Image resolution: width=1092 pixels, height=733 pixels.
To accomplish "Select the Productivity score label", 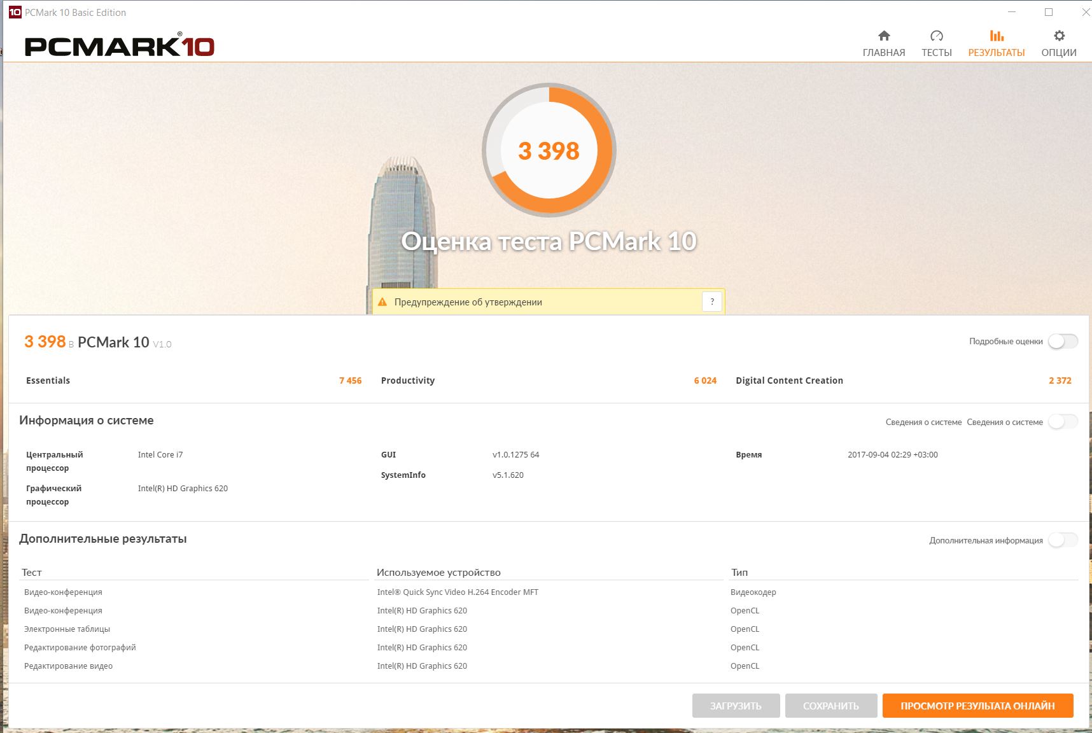I will click(x=408, y=380).
